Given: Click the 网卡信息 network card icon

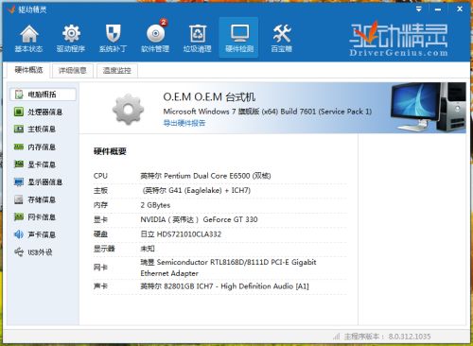Looking at the screenshot, I should click(19, 216).
